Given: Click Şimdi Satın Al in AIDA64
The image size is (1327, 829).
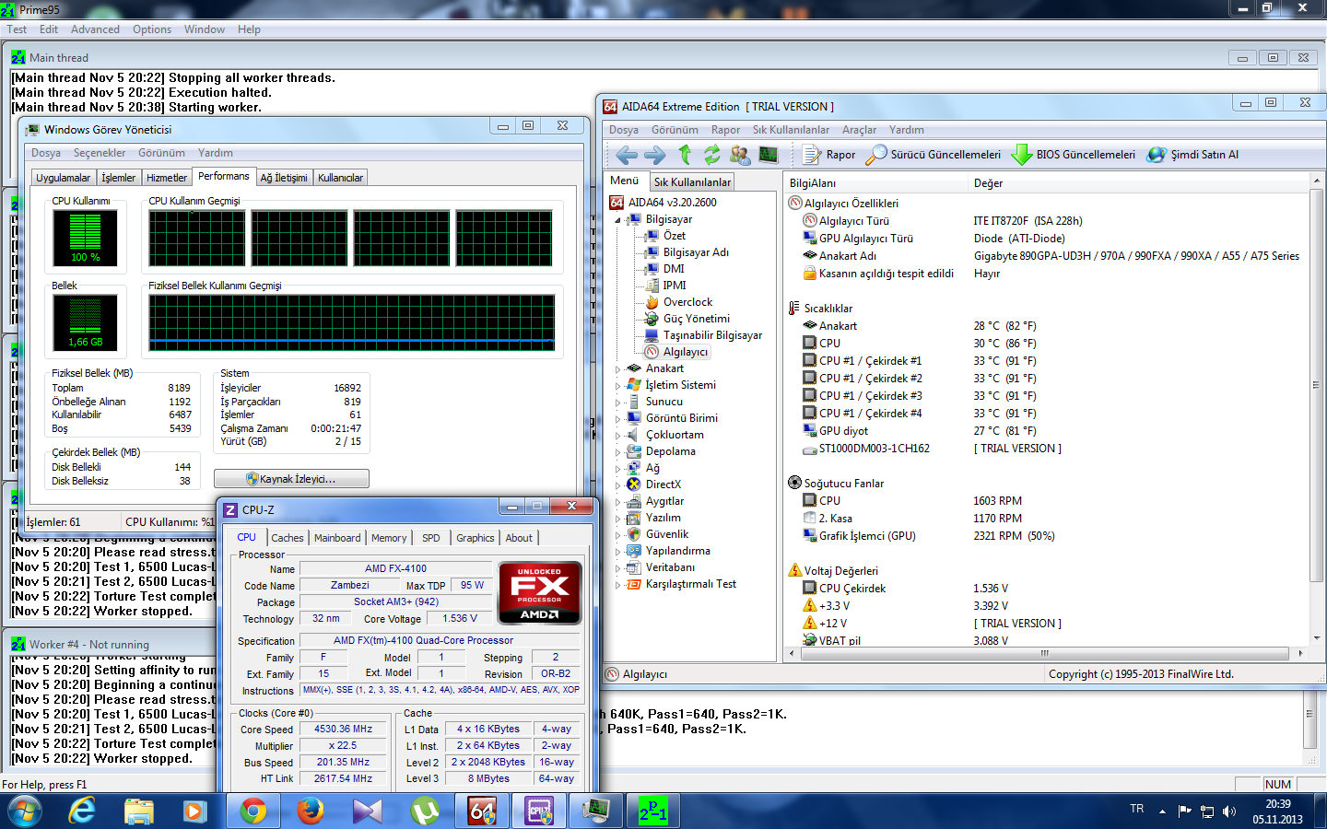Looking at the screenshot, I should (1192, 155).
